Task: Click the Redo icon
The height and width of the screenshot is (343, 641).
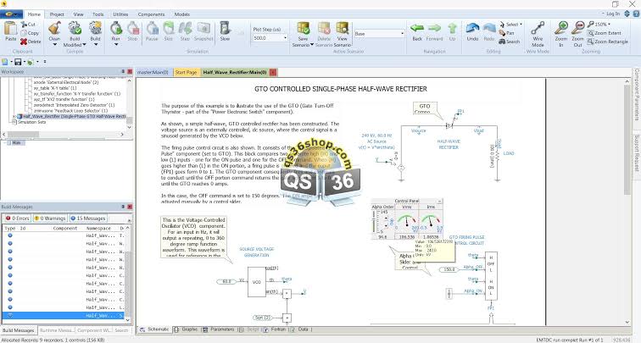Action: click(489, 29)
